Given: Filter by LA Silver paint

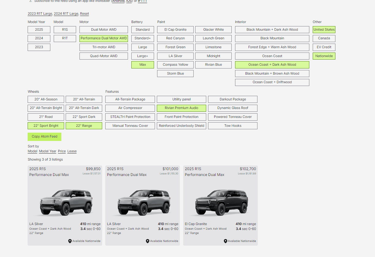Looking at the screenshot, I should pyautogui.click(x=176, y=56).
